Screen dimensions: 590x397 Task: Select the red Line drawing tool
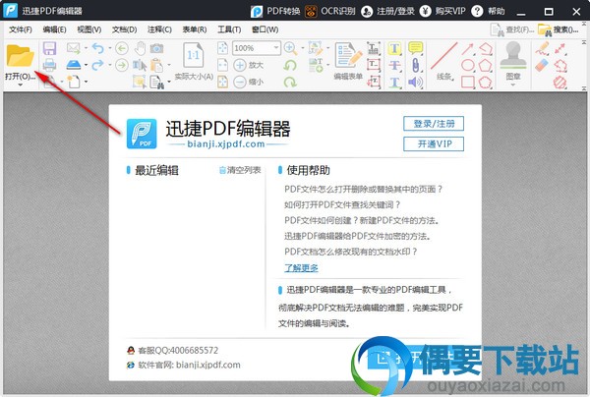pyautogui.click(x=444, y=56)
